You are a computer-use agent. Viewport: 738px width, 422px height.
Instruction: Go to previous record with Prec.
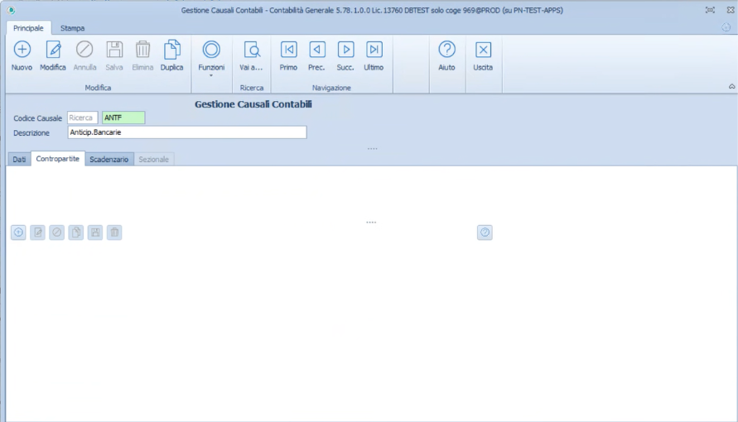316,50
